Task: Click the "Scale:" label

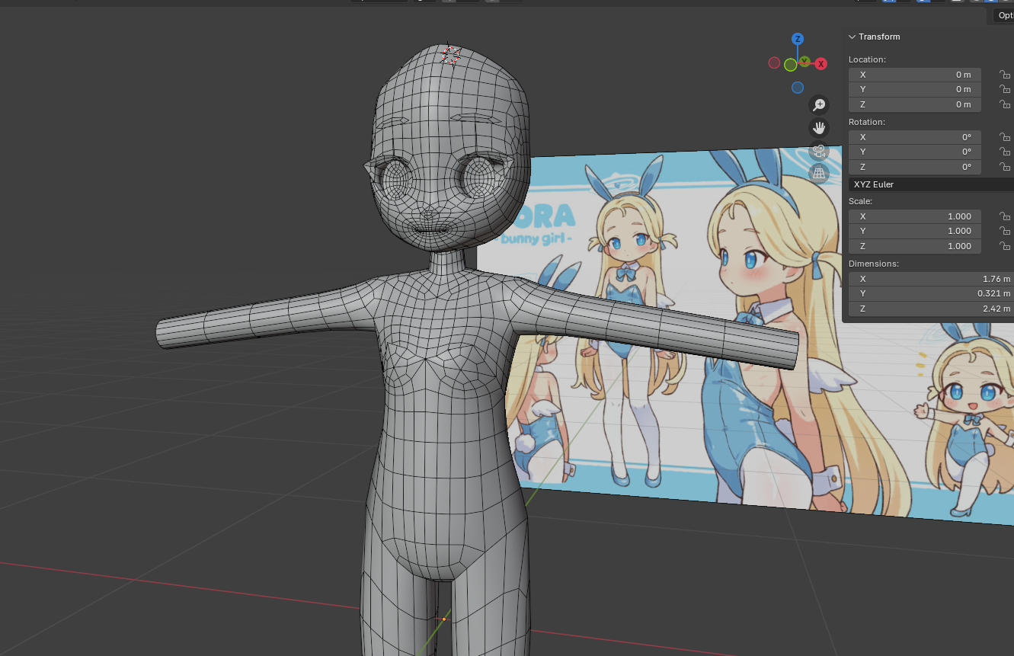Action: [x=860, y=201]
